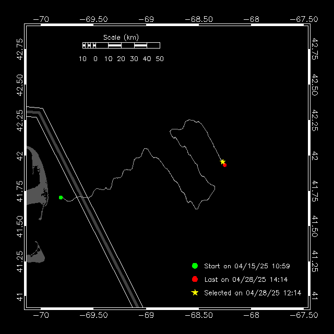The image size is (334, 334).
Task: Click the Cape Cod landmass
Action: [37, 172]
